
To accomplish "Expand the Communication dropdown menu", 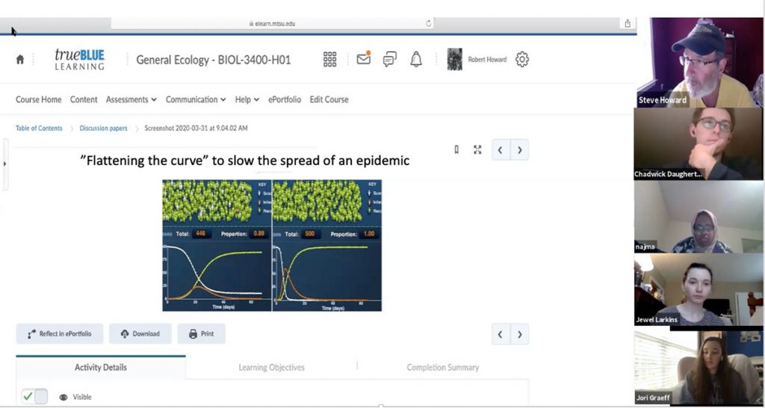I will [196, 99].
